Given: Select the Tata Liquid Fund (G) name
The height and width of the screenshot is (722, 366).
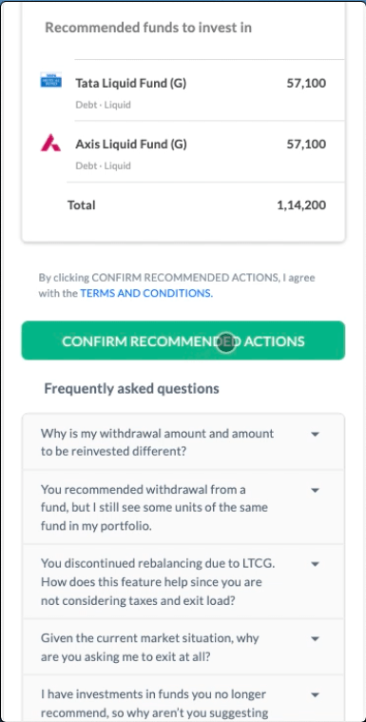Looking at the screenshot, I should click(131, 84).
